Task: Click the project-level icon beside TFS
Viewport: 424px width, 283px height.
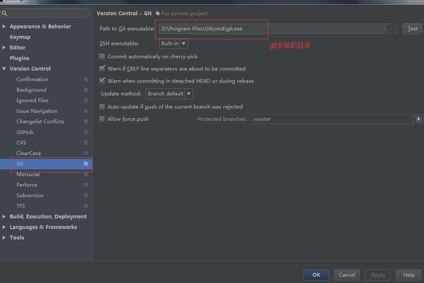Action: 86,206
